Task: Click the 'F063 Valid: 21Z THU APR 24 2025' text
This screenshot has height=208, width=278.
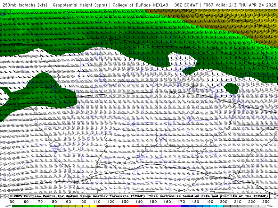Action: 240,5
